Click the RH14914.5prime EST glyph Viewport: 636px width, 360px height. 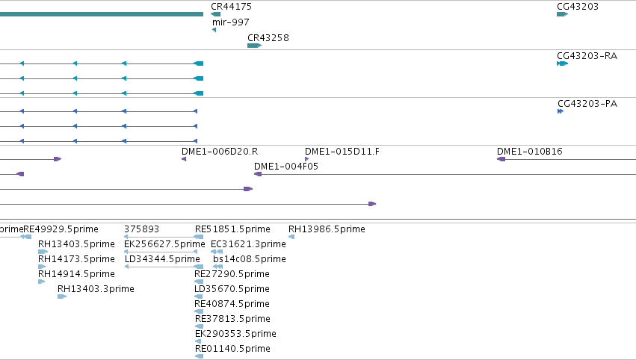click(x=41, y=282)
